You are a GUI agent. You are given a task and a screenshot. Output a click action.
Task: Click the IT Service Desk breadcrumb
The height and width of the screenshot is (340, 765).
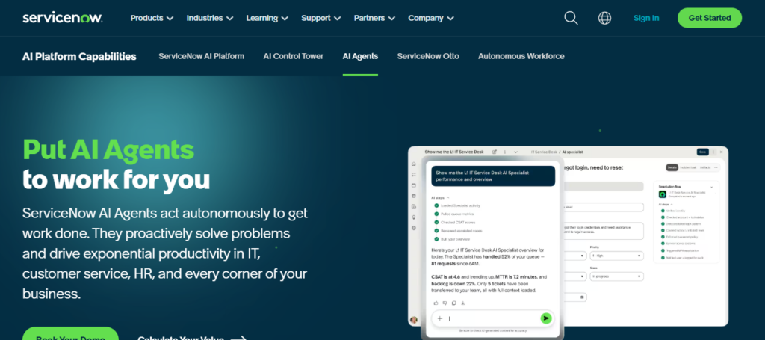pos(544,152)
